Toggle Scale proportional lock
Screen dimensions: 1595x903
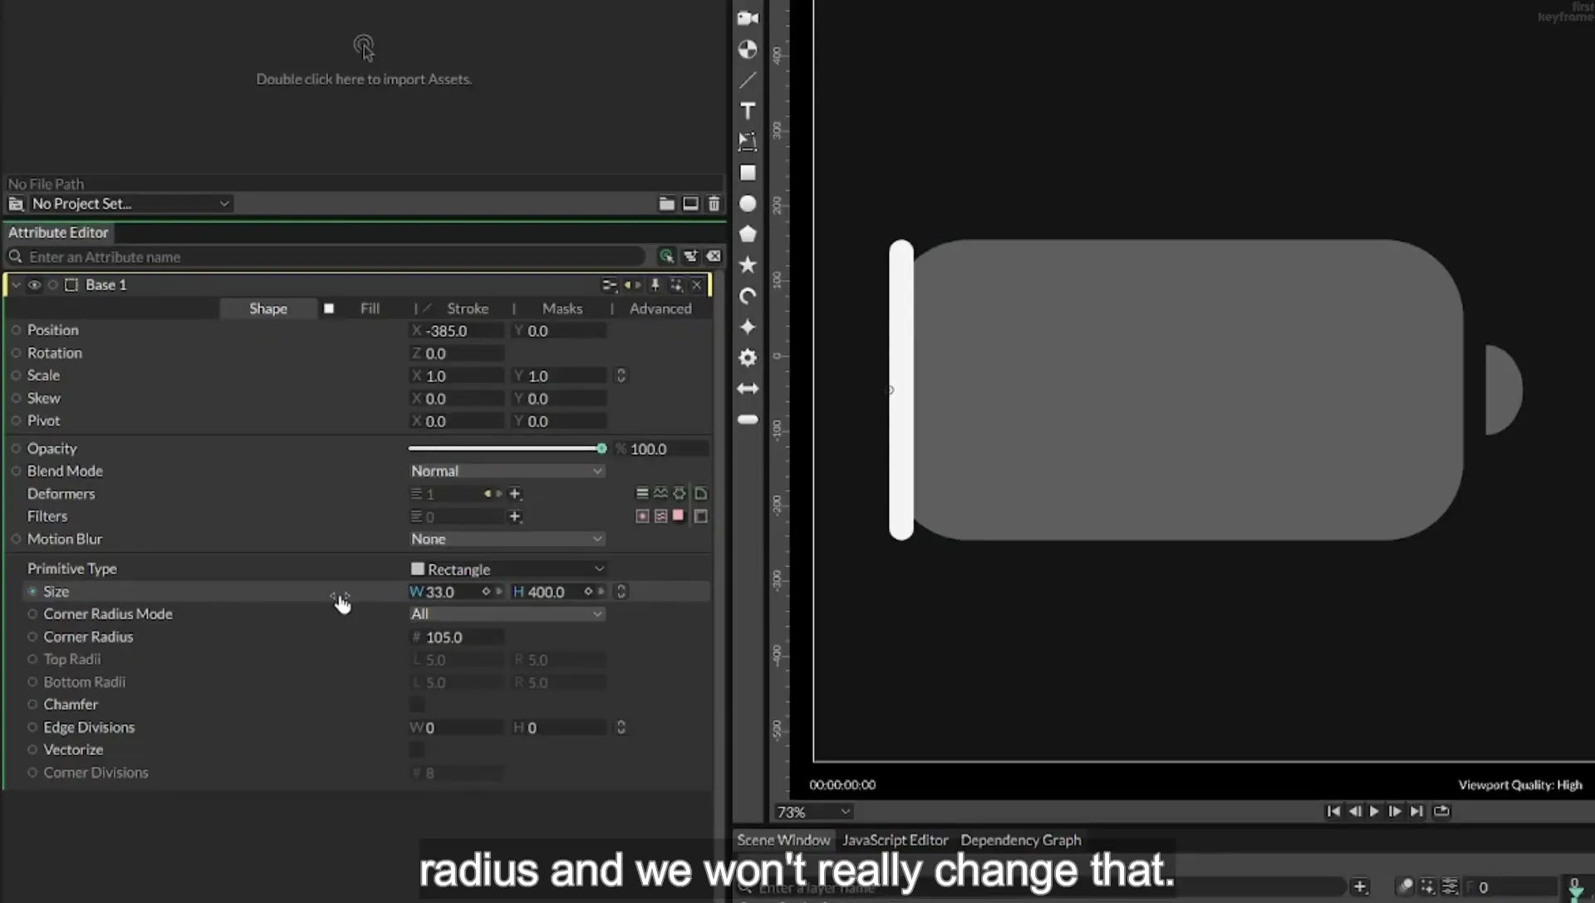pos(621,376)
